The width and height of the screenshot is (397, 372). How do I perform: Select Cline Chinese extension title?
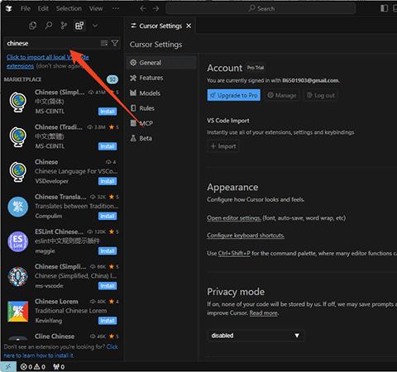coord(55,336)
